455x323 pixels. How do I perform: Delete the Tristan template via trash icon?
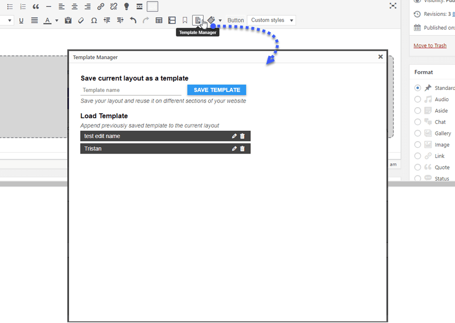coord(242,148)
